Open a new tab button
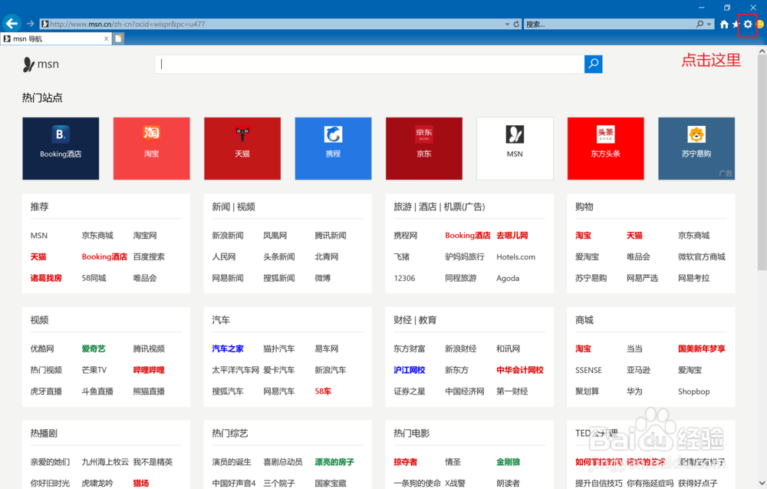Image resolution: width=767 pixels, height=489 pixels. [118, 38]
